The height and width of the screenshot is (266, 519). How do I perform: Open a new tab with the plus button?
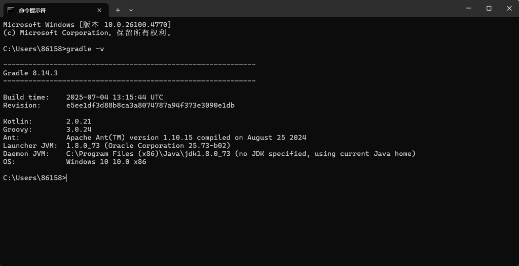pyautogui.click(x=118, y=10)
